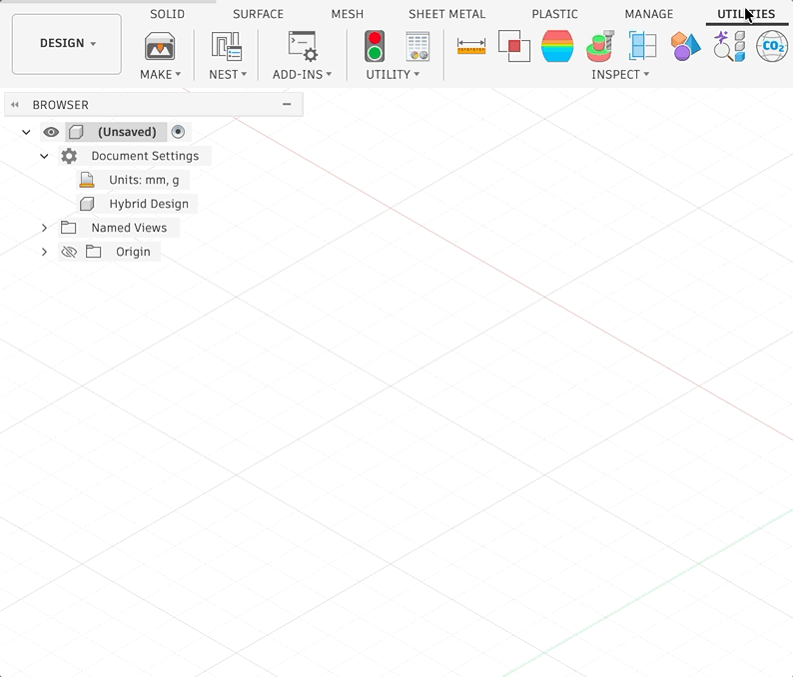This screenshot has width=793, height=677.
Task: Open the DESIGN workspace dropdown
Action: pos(67,44)
